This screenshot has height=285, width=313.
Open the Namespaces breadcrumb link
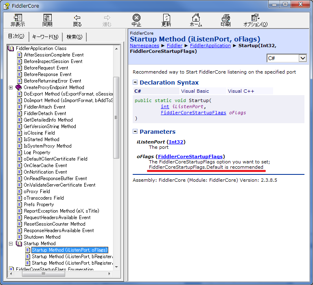tap(144, 46)
